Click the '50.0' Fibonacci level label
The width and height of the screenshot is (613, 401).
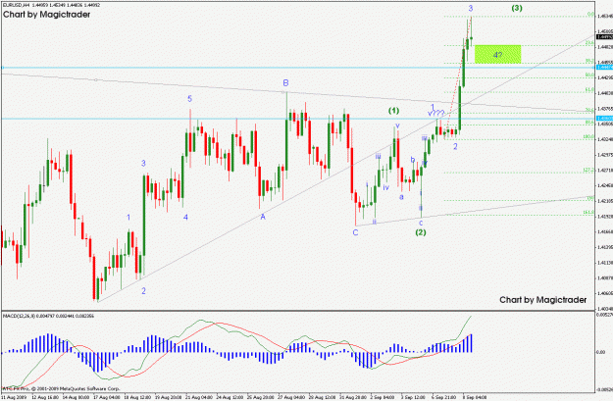[589, 75]
